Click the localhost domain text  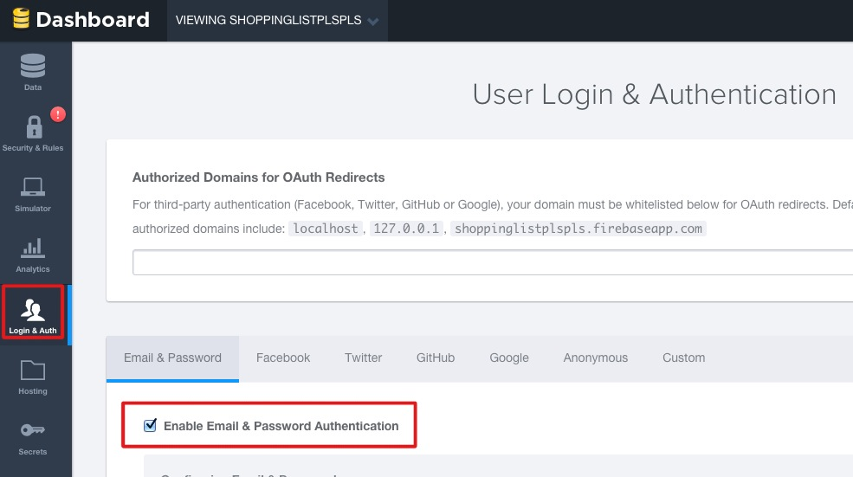pyautogui.click(x=326, y=229)
